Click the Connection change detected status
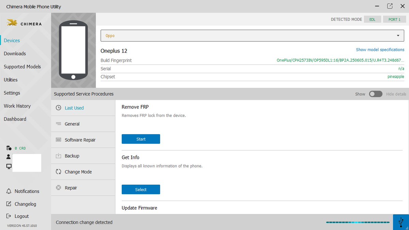This screenshot has width=409, height=230. point(84,222)
